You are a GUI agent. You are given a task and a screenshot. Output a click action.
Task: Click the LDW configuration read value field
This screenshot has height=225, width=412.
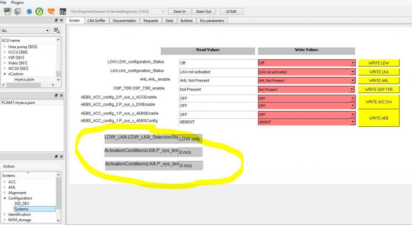(218, 63)
